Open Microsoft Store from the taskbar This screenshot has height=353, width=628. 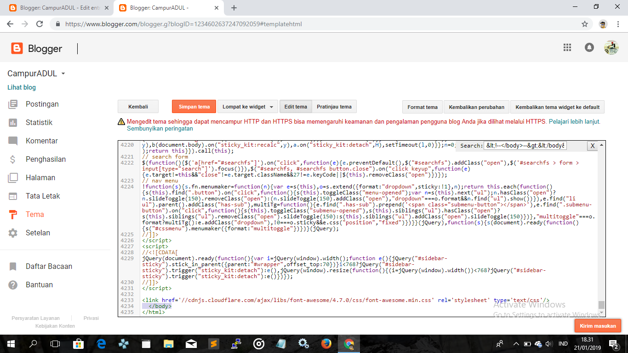(78, 344)
